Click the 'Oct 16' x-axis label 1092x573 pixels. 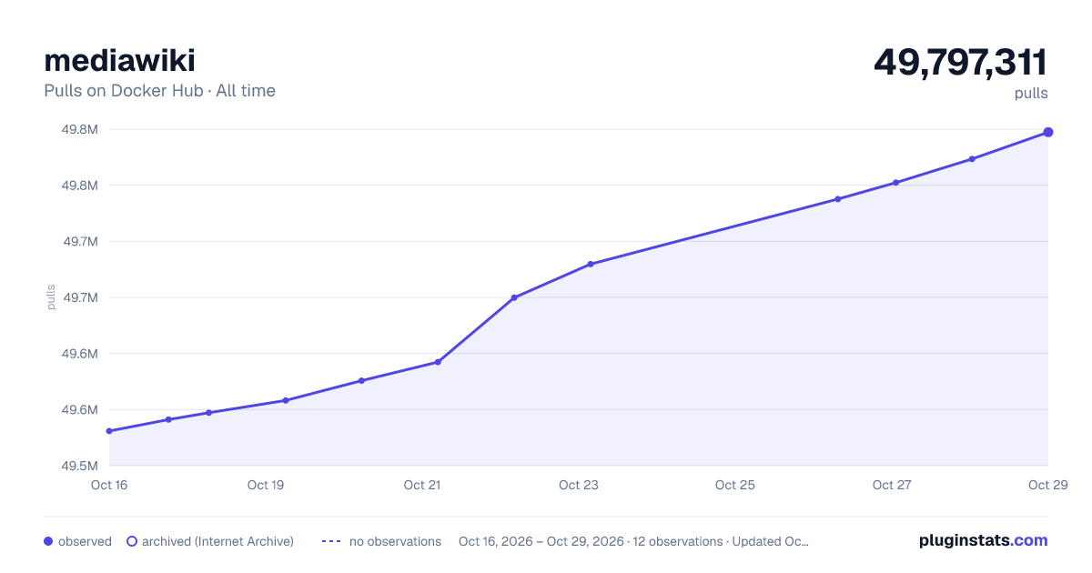[x=109, y=485]
